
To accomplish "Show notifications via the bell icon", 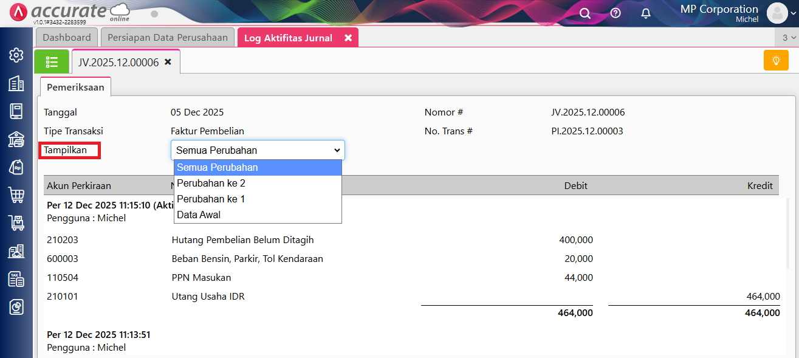I will click(646, 13).
